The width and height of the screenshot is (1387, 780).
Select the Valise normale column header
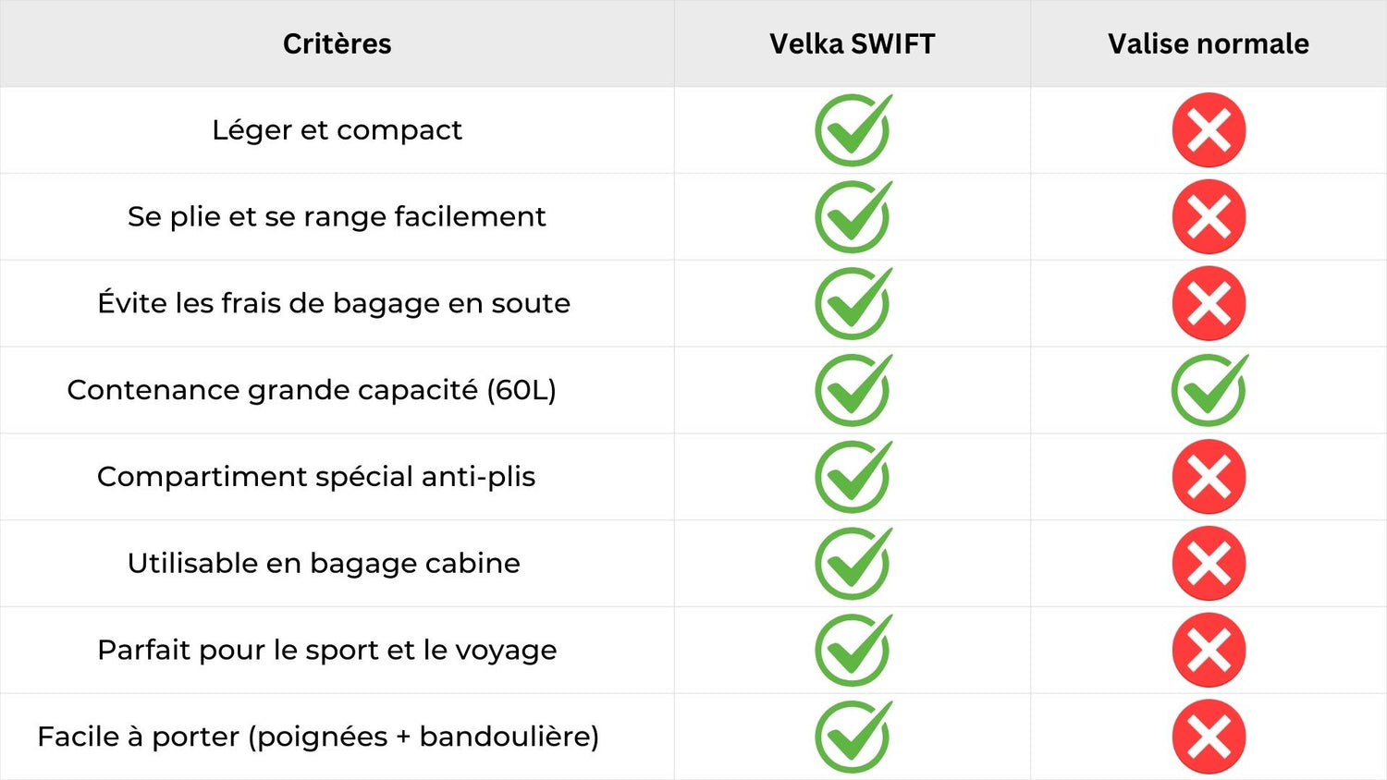pos(1209,43)
